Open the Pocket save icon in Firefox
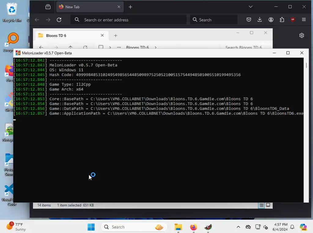Viewport: 313px width, 233px height. pos(249,20)
